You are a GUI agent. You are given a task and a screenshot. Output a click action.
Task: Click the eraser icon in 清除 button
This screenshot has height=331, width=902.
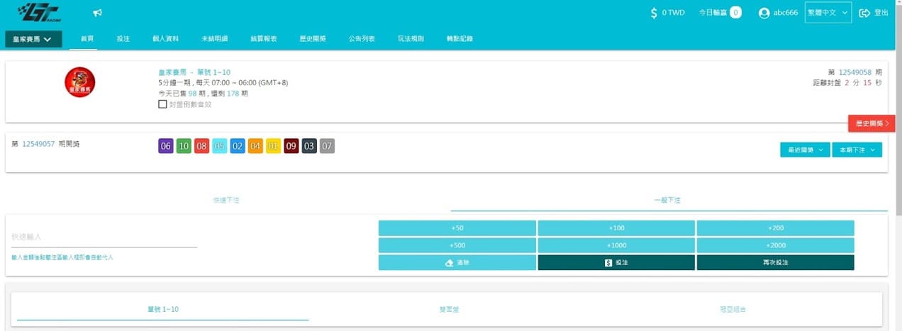click(449, 262)
